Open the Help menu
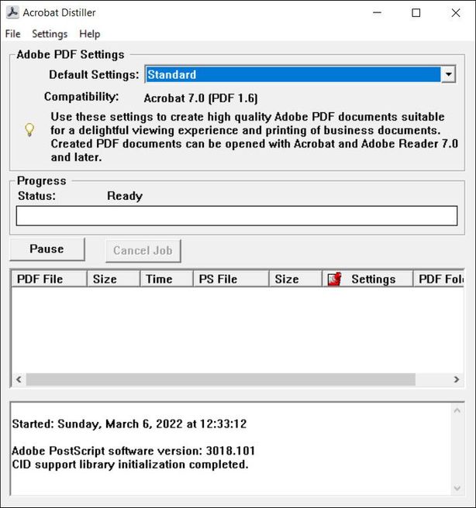This screenshot has height=508, width=476. [89, 34]
